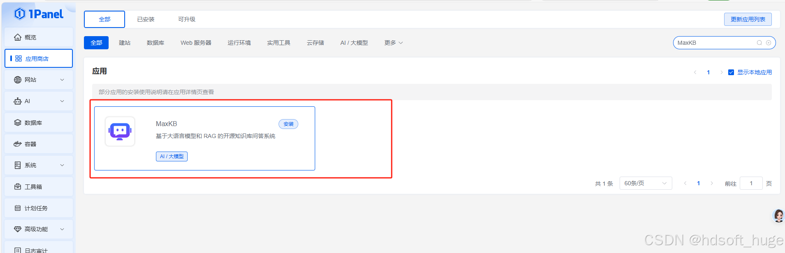Click the 网站 globe icon

tap(18, 80)
